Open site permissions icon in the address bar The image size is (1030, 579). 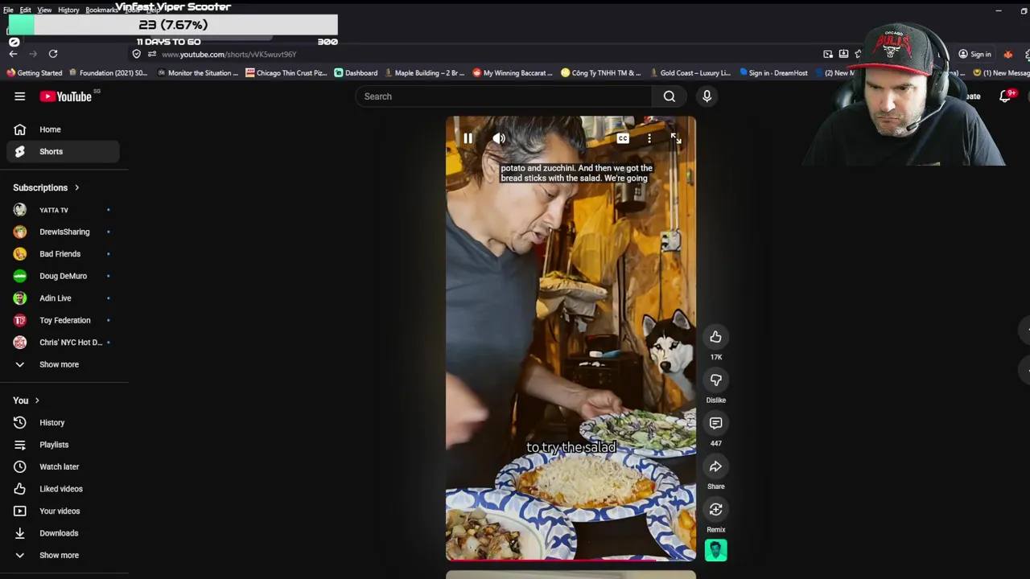[x=151, y=54]
